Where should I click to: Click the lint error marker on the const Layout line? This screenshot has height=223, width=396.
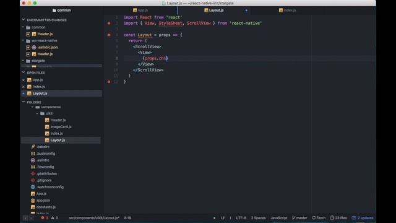[x=109, y=35]
